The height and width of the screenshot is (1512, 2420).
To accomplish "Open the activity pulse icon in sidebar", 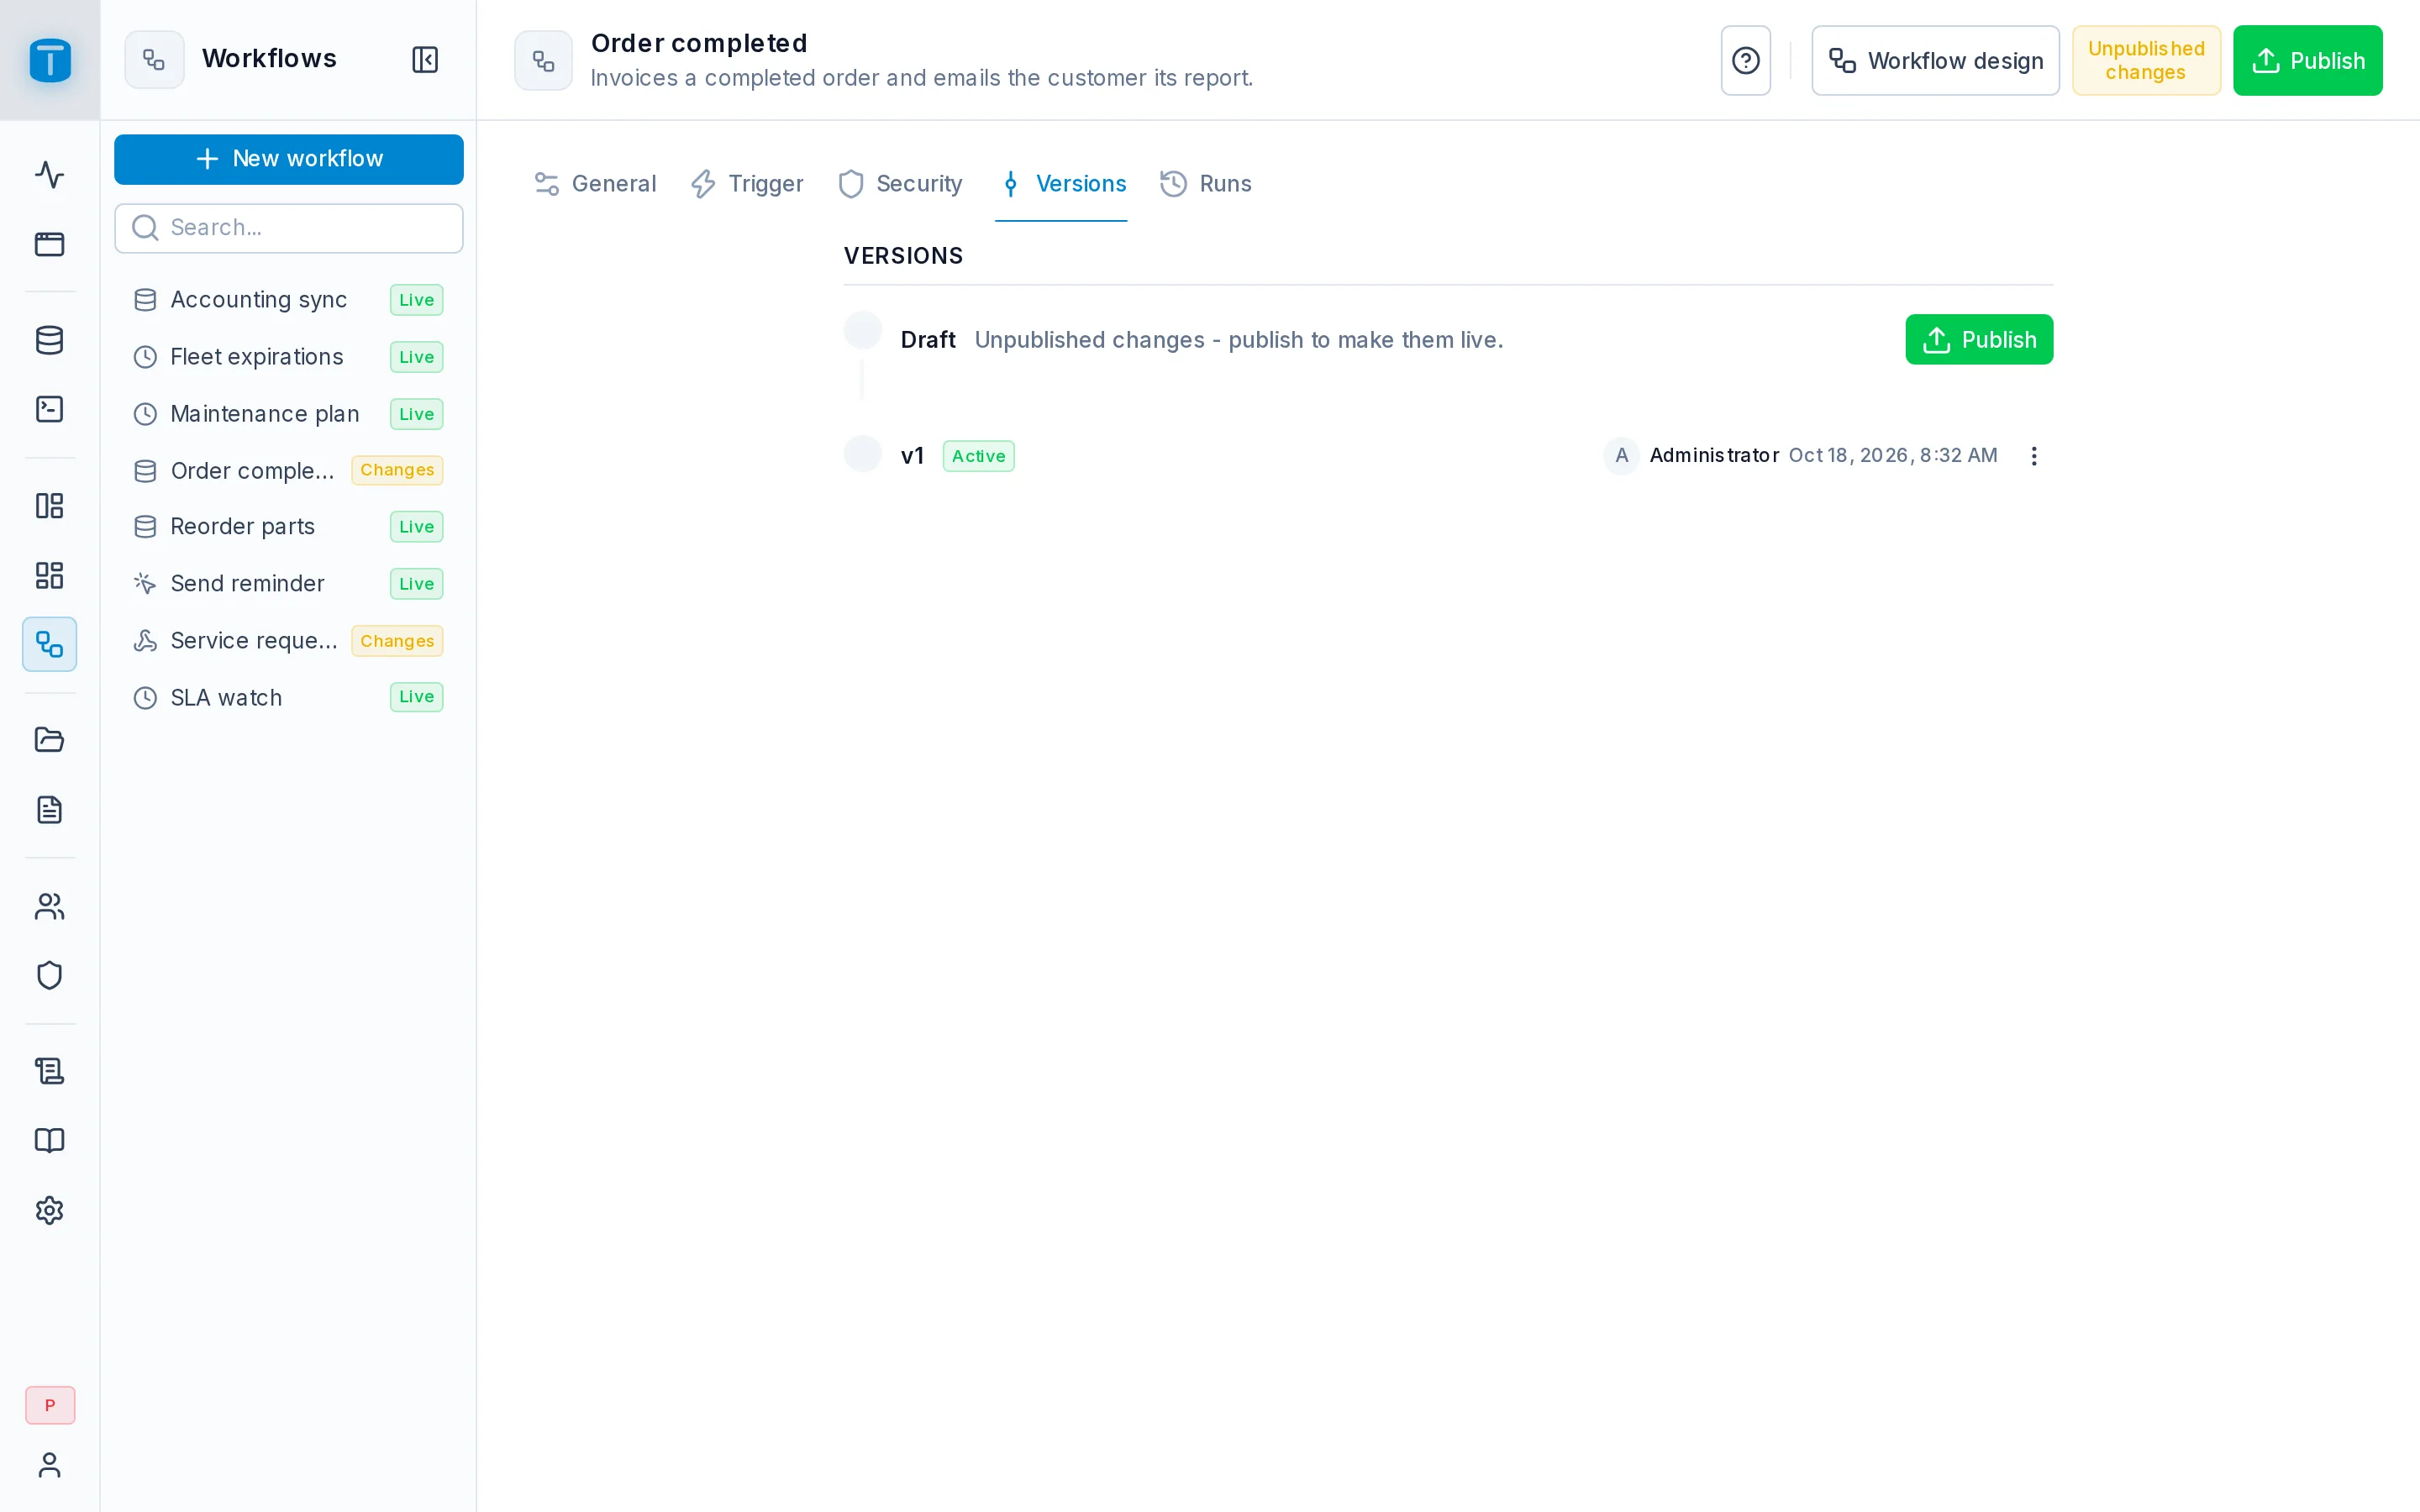I will (x=50, y=175).
